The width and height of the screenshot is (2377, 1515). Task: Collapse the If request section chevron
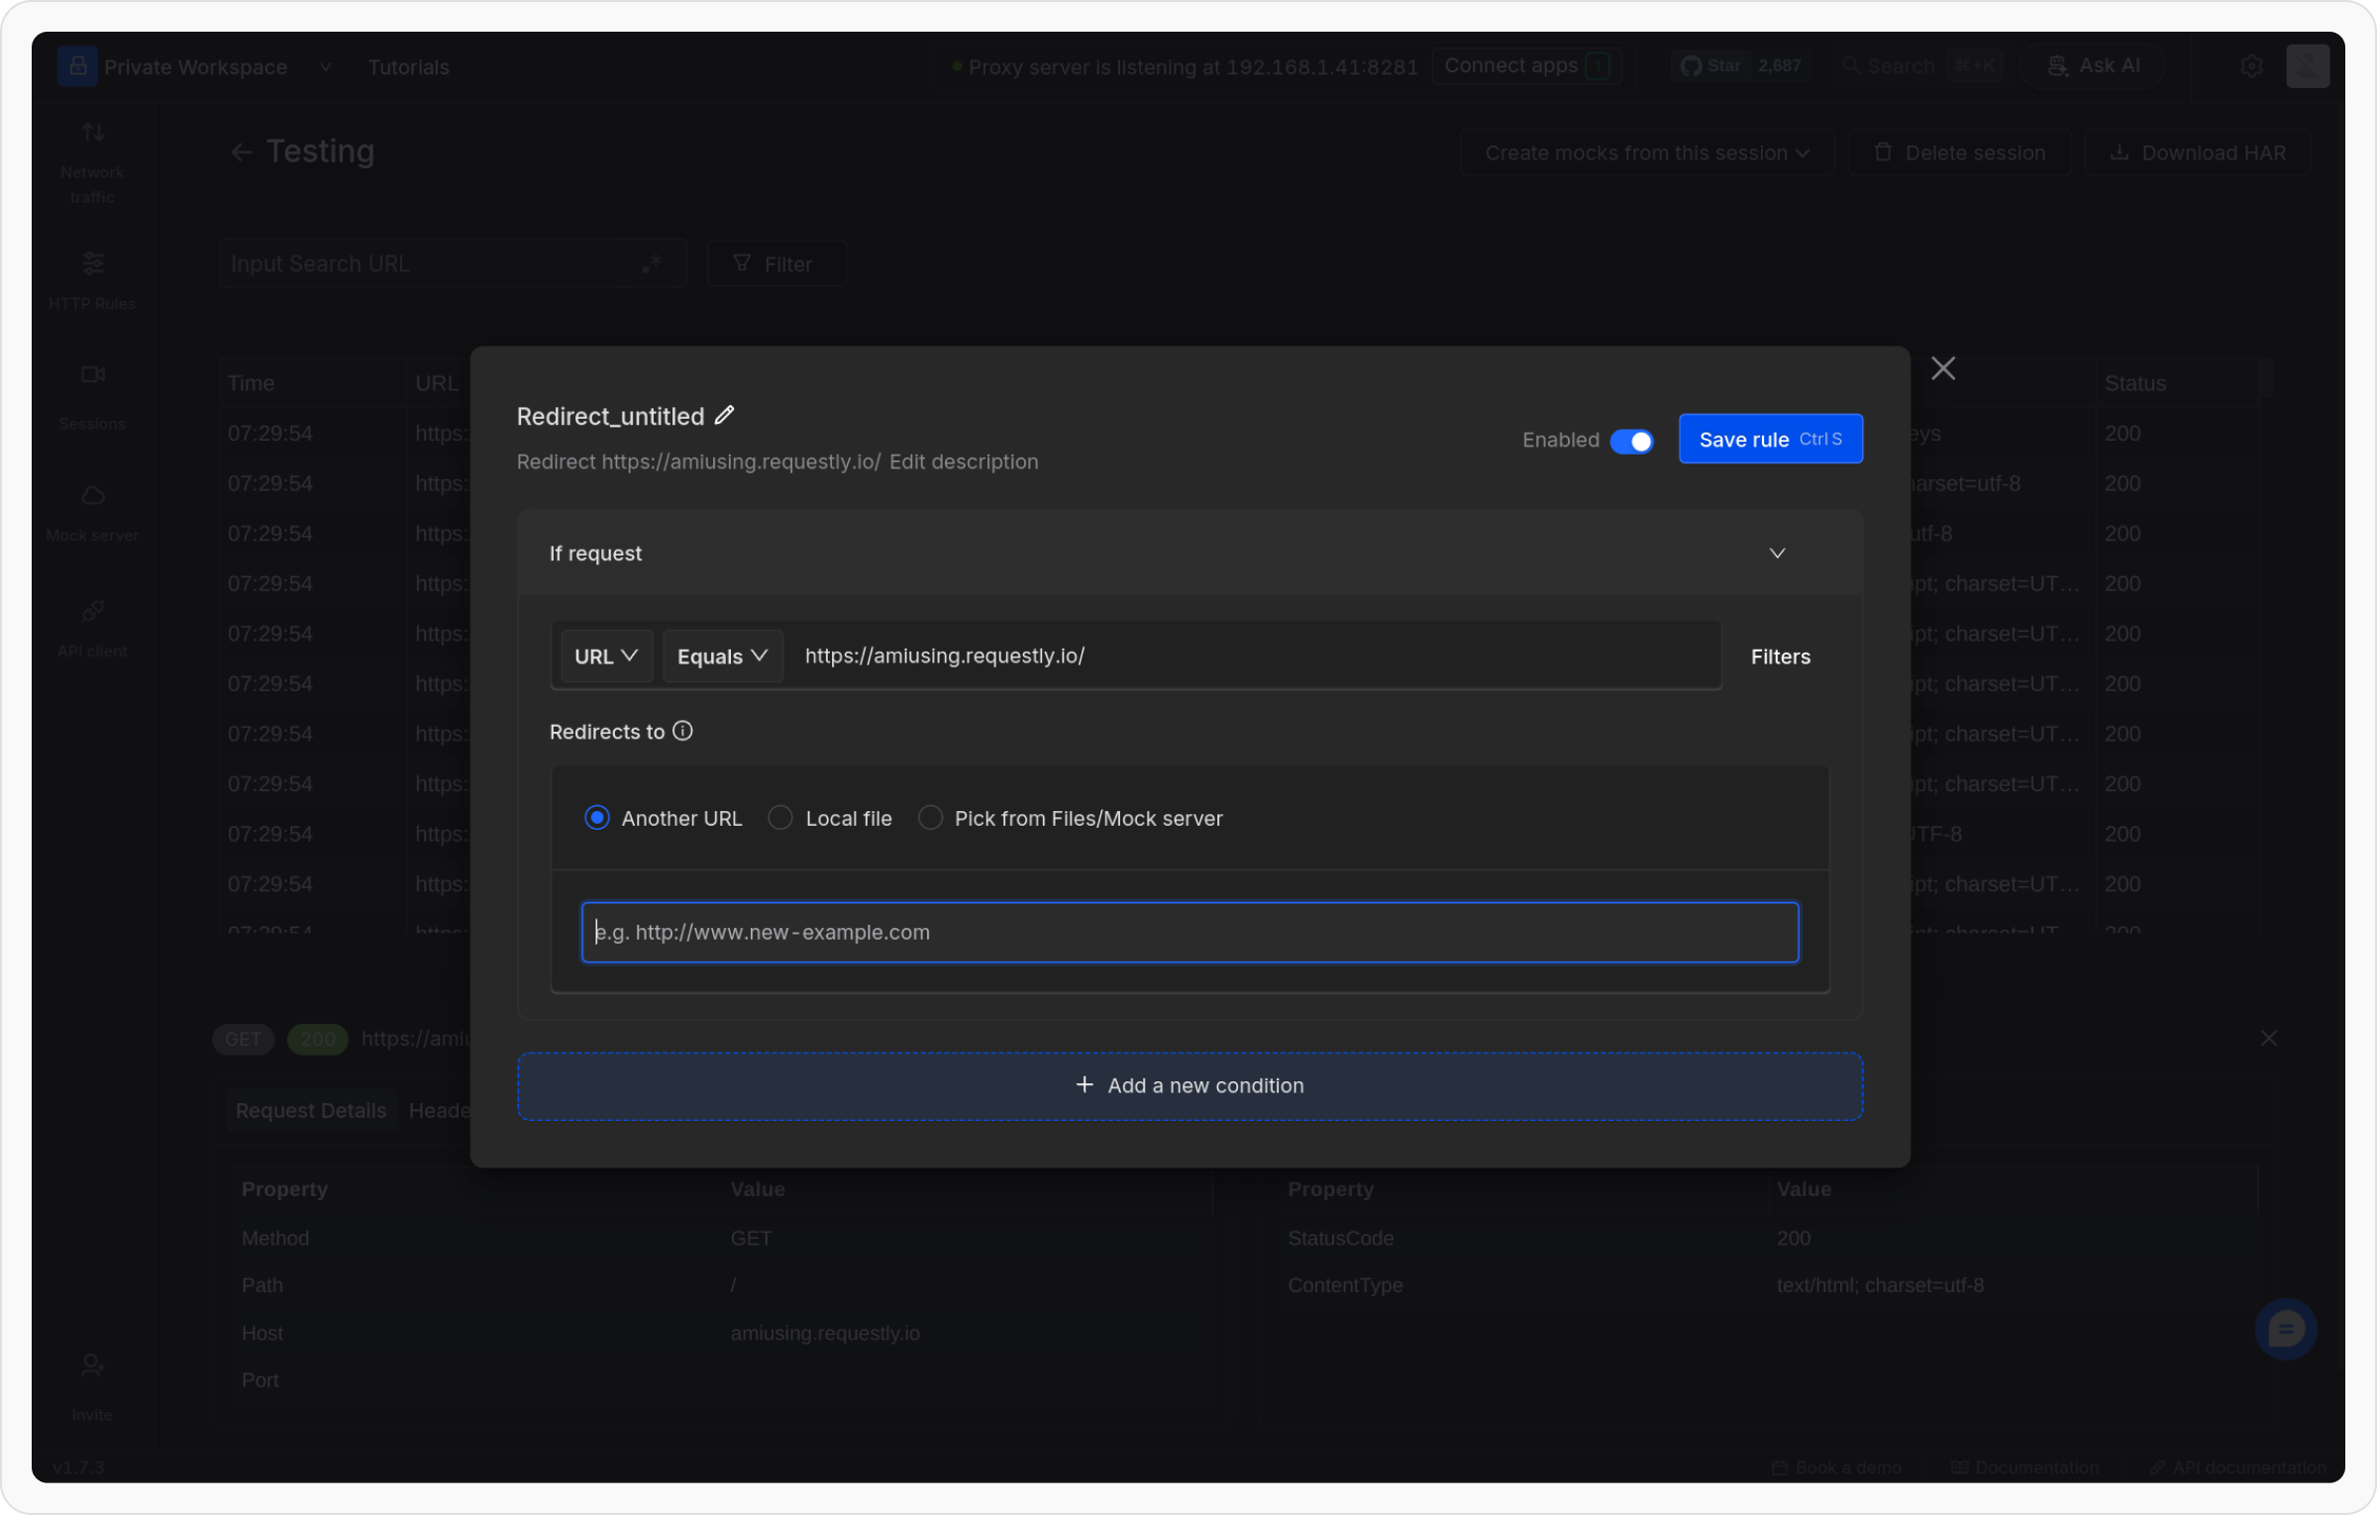1777,554
